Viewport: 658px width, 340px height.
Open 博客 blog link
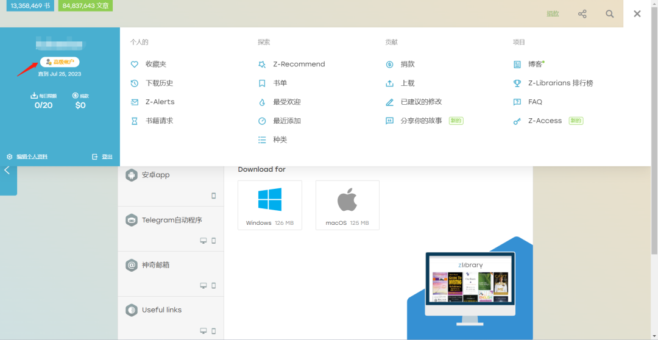coord(535,64)
